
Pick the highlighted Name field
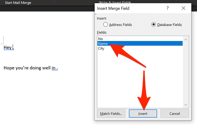pyautogui.click(x=103, y=44)
